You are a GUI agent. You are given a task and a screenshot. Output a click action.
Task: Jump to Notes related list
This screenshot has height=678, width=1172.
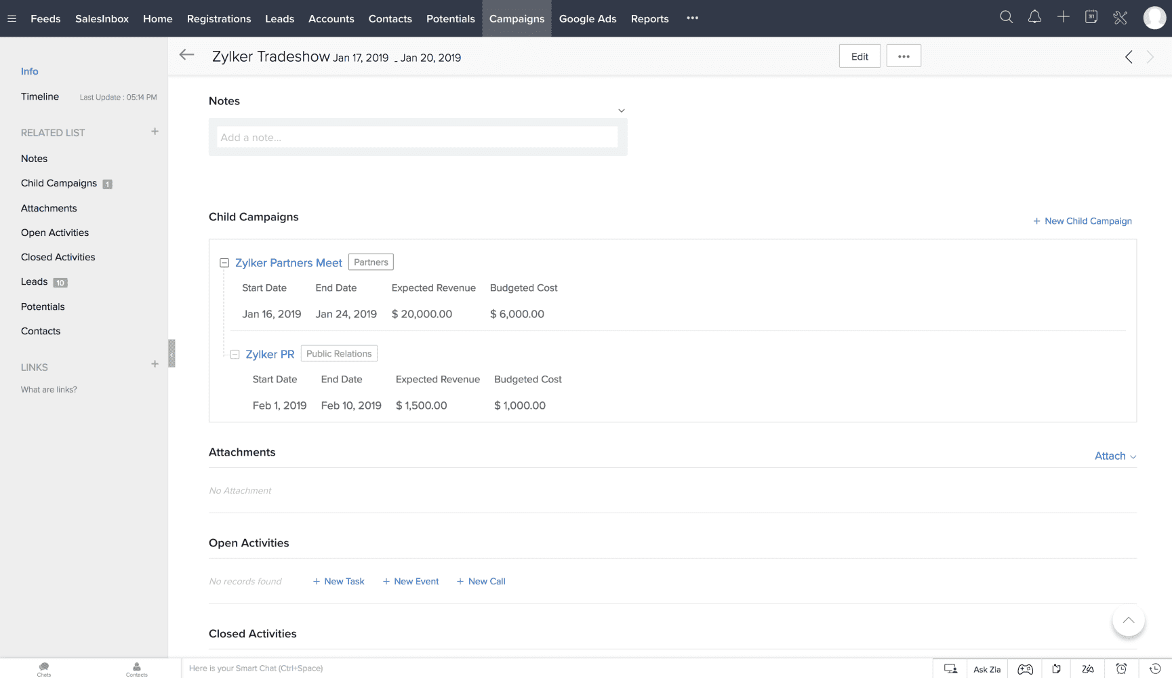[x=34, y=159]
